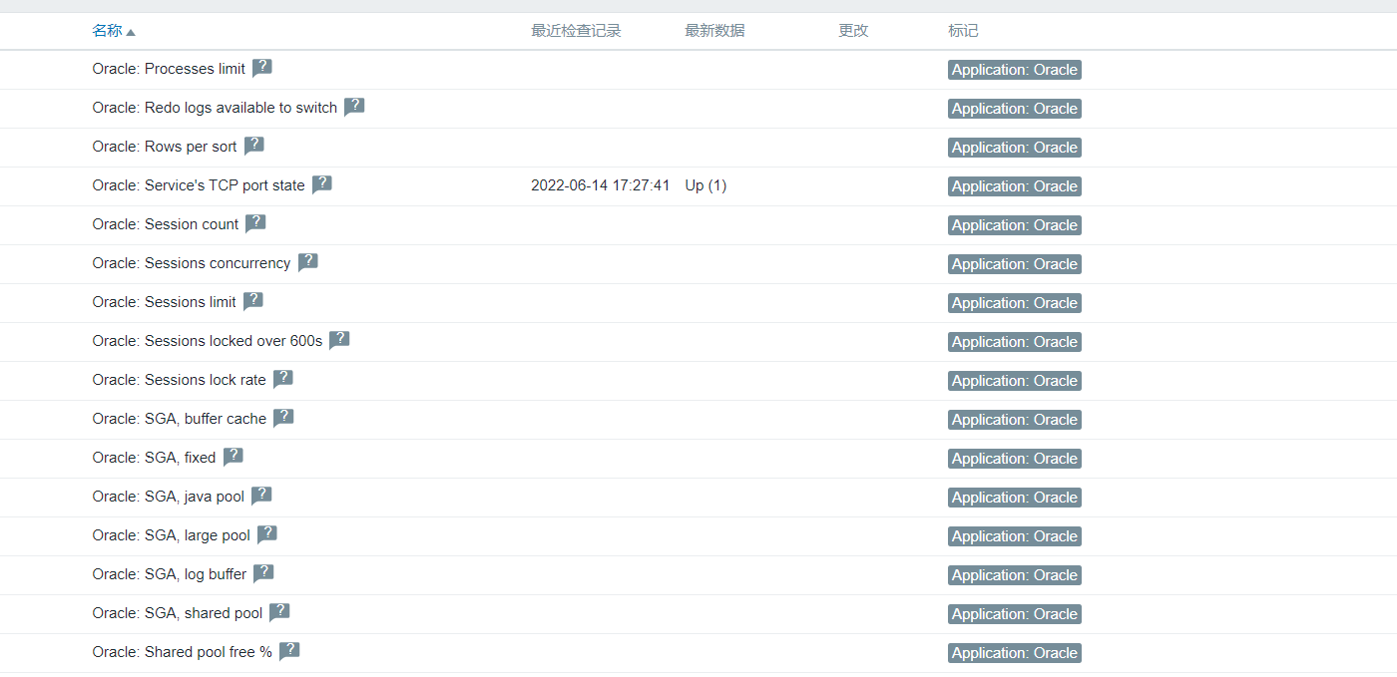Select the item name Oracle: Processes limit
This screenshot has height=677, width=1397.
pyautogui.click(x=169, y=69)
